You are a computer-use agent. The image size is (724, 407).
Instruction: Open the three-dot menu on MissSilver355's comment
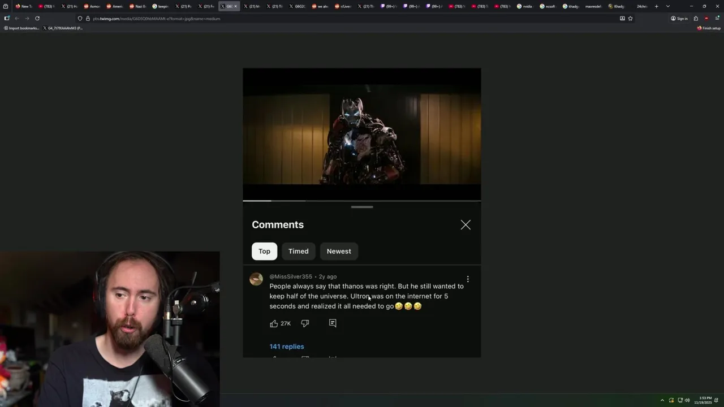[x=468, y=279]
